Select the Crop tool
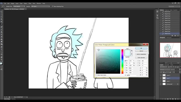This screenshot has width=181, height=102. (x=1, y=22)
